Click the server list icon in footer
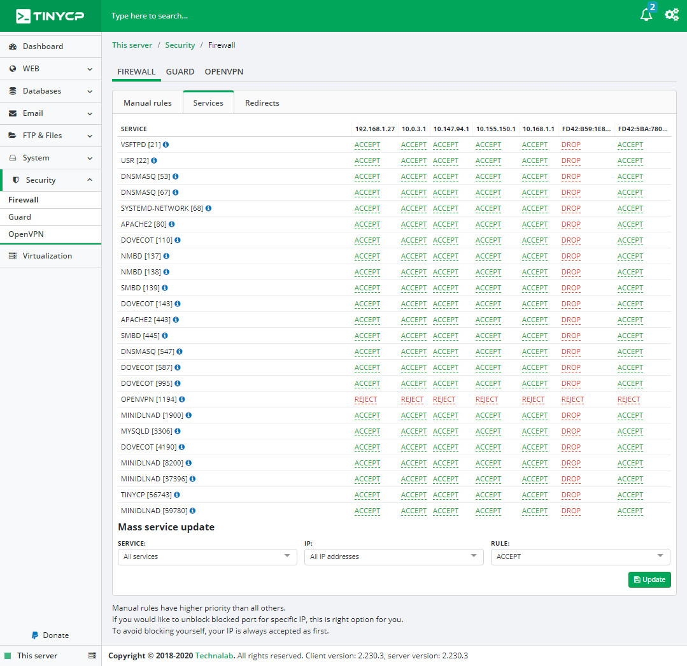 coord(92,655)
